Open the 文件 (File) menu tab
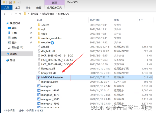Viewport: 156px width, 113px height. [x=7, y=8]
